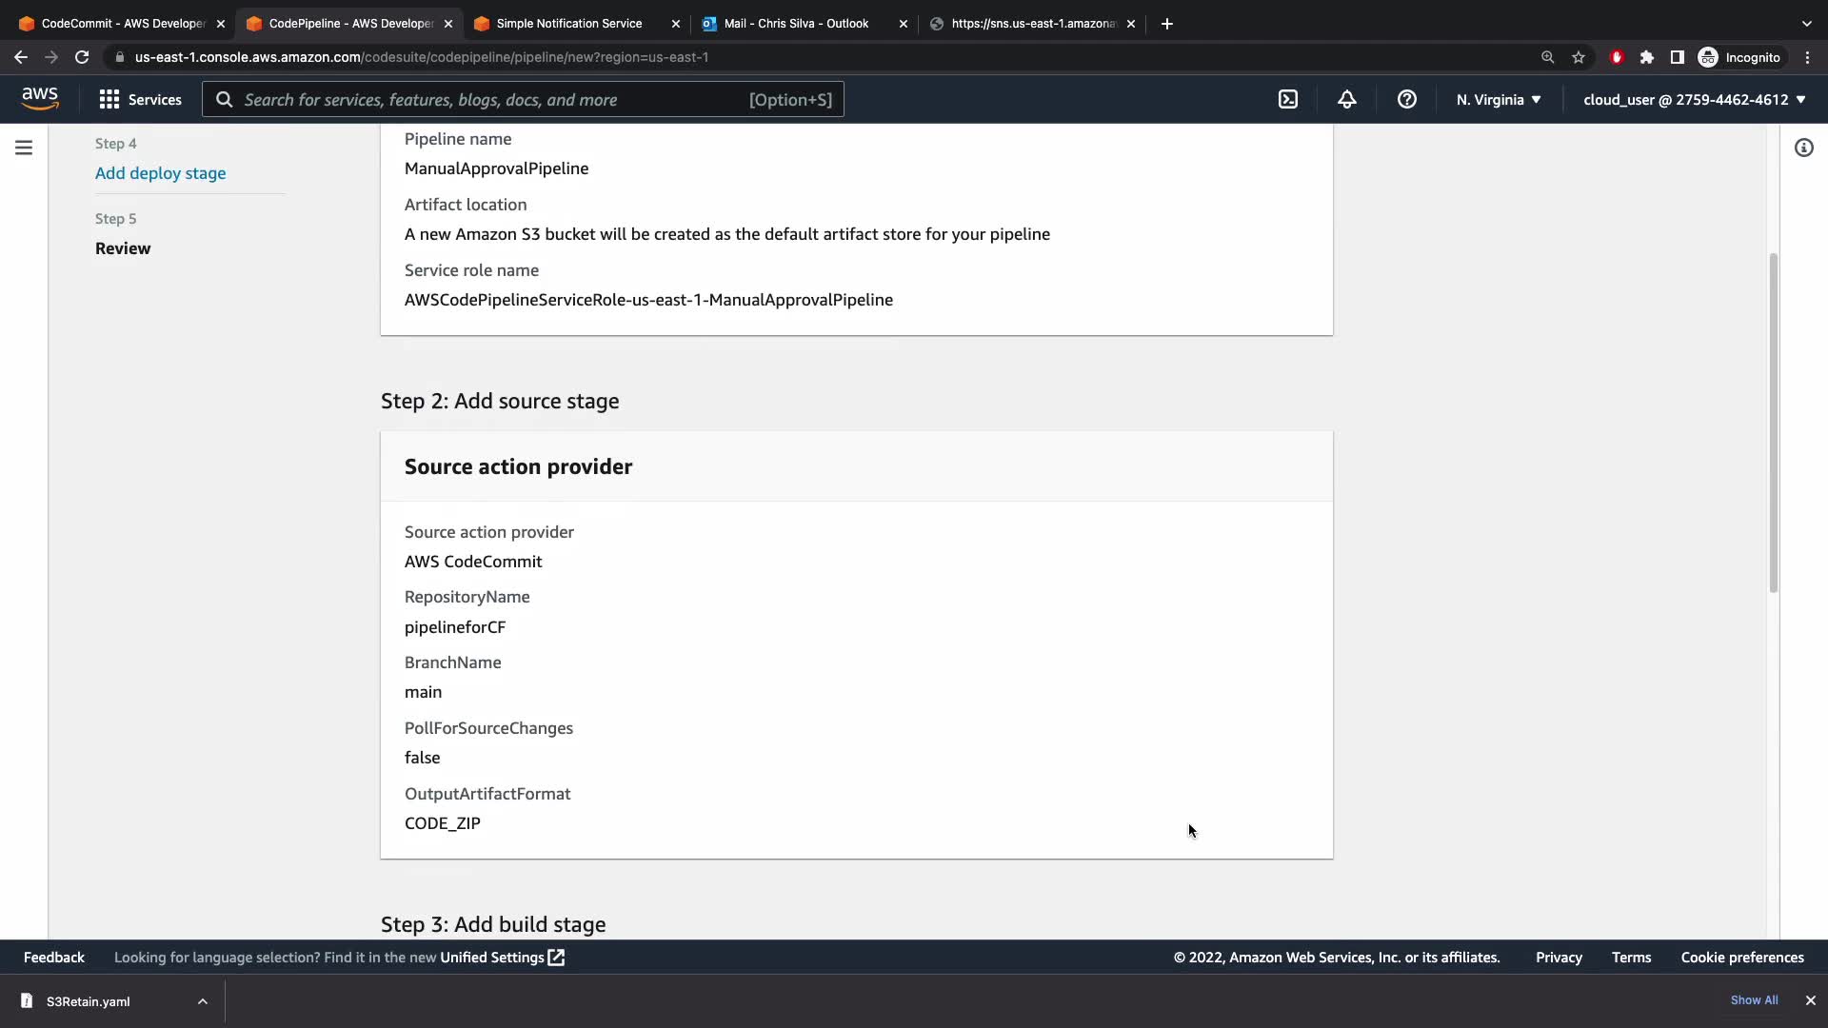Expand the N. Virginia region selector
This screenshot has height=1028, width=1828.
1498,100
